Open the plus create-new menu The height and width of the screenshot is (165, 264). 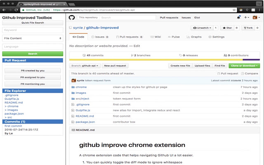coord(247,17)
